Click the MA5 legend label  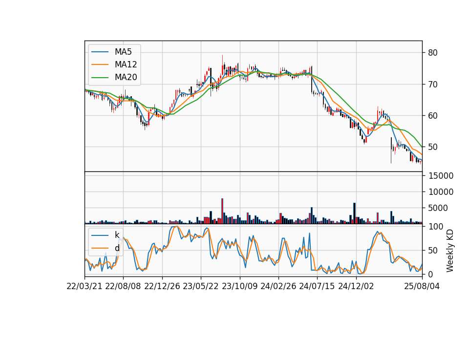click(123, 52)
